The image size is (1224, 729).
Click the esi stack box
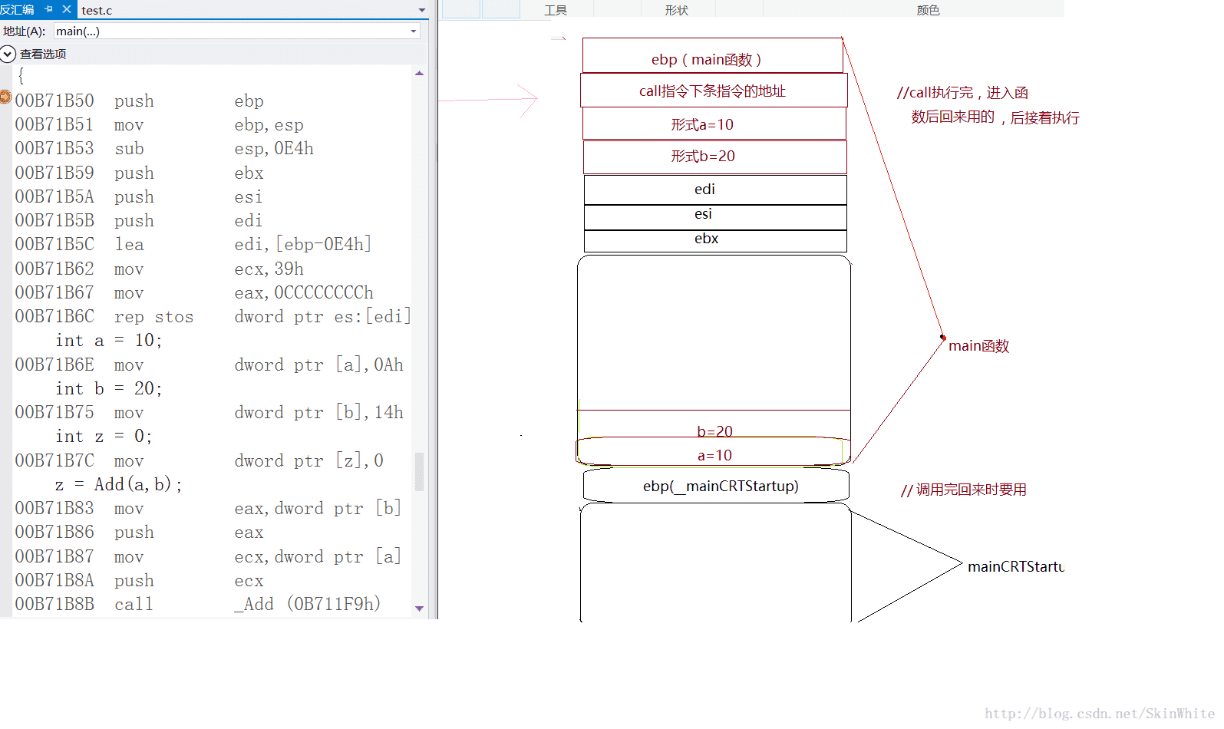click(715, 217)
